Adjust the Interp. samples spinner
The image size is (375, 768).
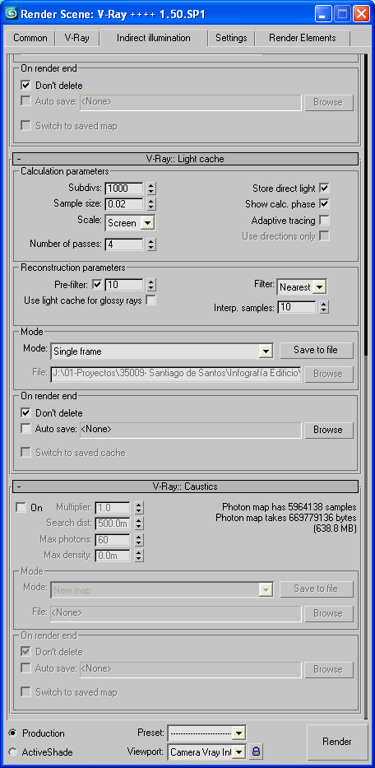tap(324, 308)
